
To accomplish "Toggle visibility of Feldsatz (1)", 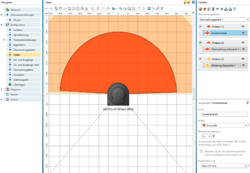I will point(243,27).
